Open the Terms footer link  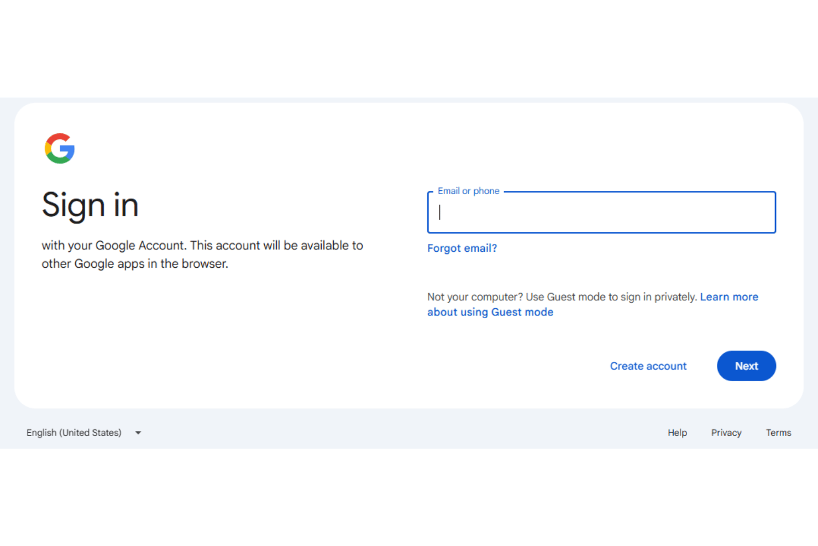coord(778,433)
